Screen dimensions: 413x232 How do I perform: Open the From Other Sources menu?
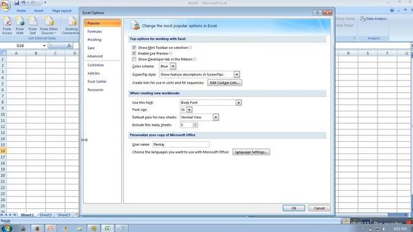(49, 26)
